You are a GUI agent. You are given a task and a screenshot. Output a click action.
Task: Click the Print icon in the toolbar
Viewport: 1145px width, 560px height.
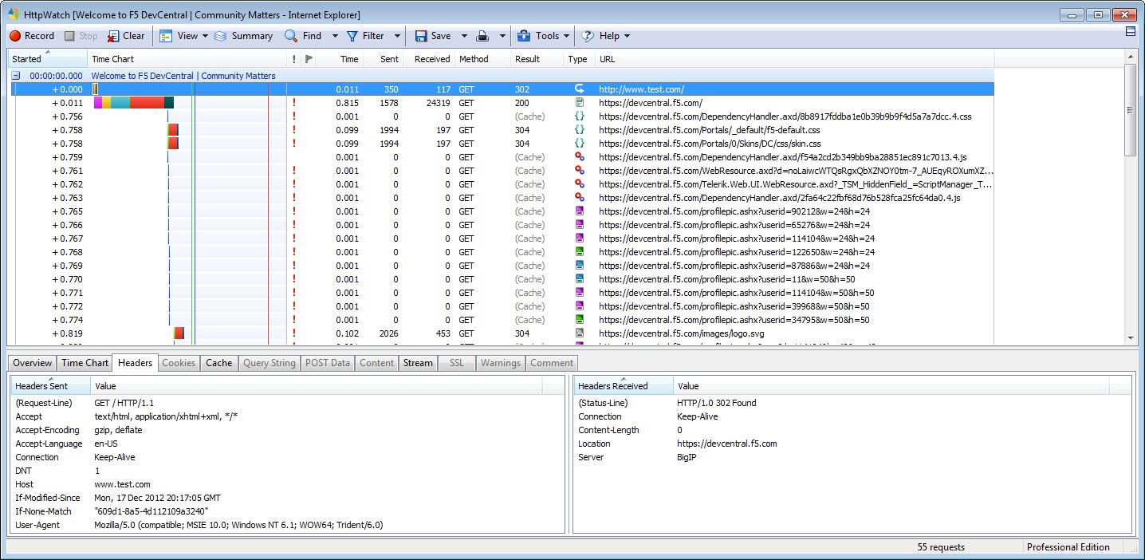(x=482, y=36)
